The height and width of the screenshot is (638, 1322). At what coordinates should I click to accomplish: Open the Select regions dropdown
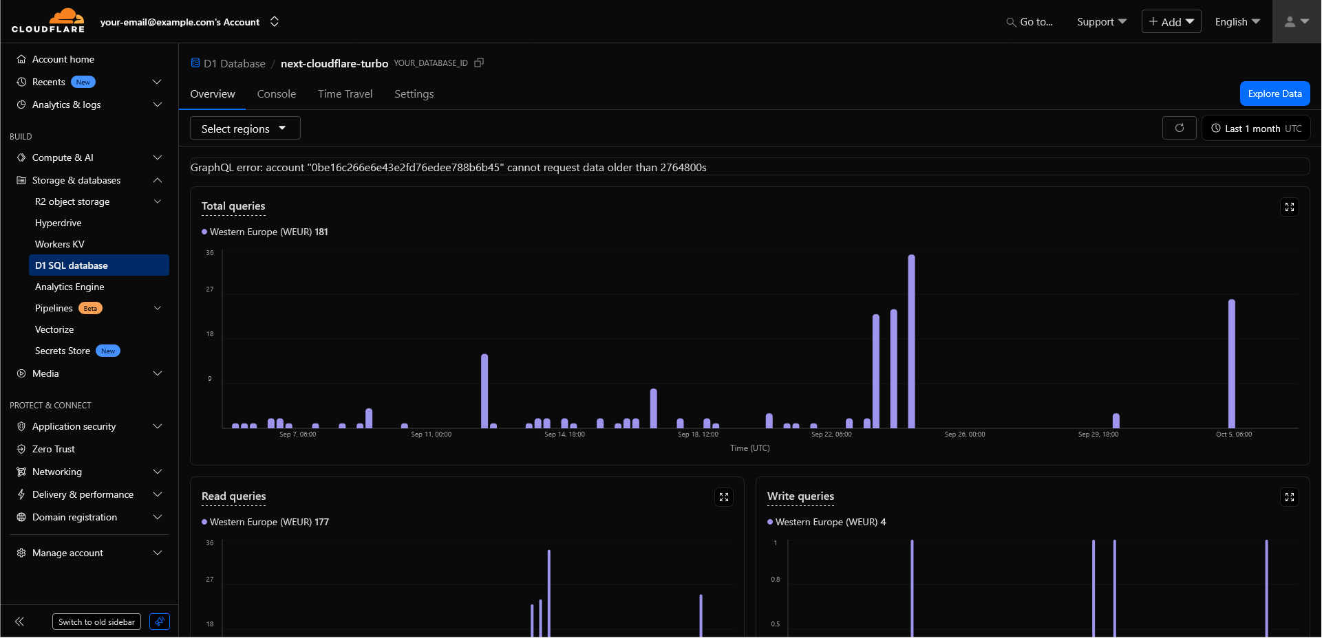click(x=245, y=129)
